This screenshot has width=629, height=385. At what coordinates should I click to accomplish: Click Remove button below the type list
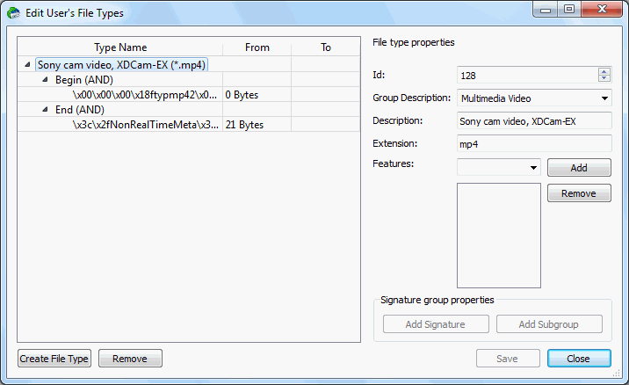tap(130, 359)
